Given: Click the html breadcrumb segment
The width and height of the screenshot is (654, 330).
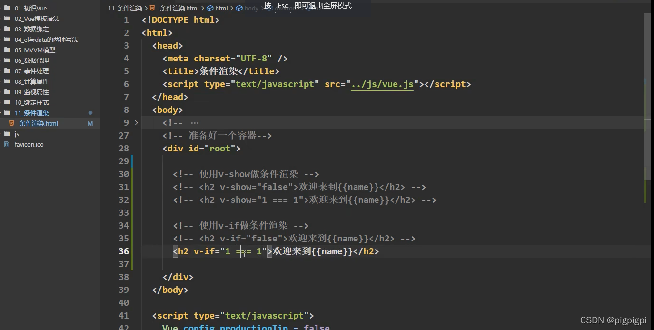Looking at the screenshot, I should 221,8.
